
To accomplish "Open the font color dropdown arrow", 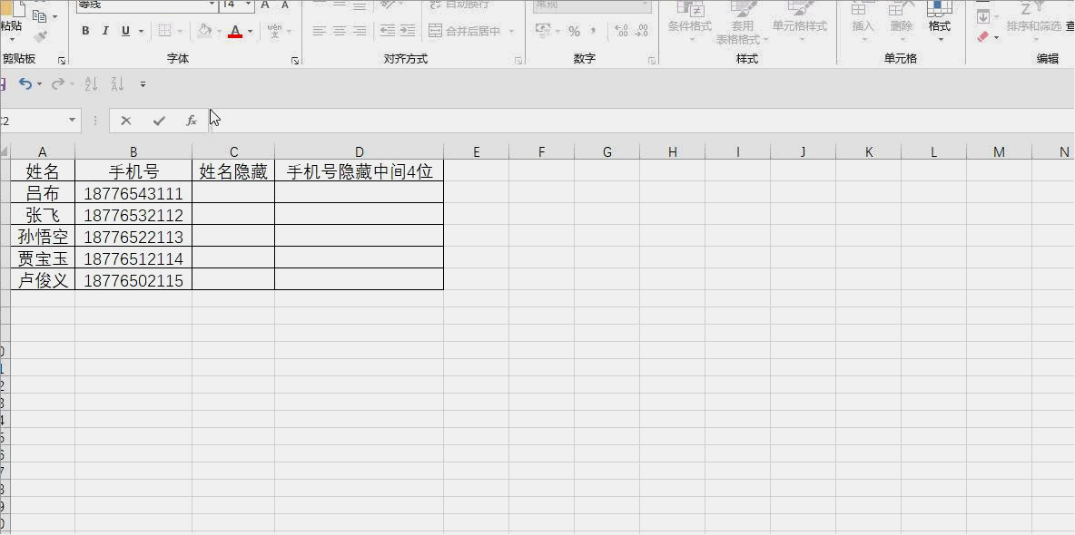I will (251, 31).
